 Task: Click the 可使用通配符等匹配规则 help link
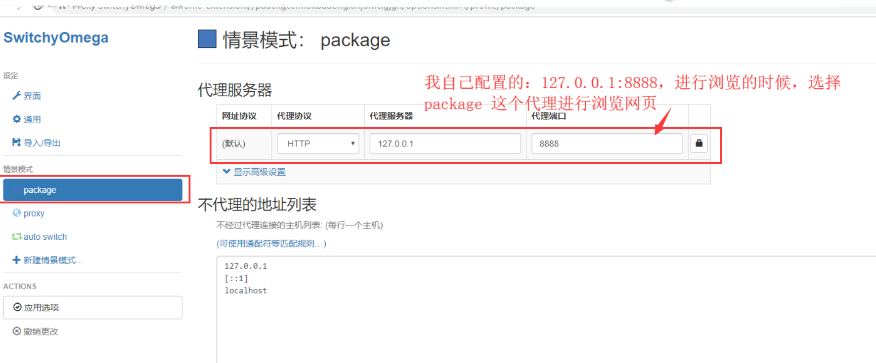(x=271, y=244)
